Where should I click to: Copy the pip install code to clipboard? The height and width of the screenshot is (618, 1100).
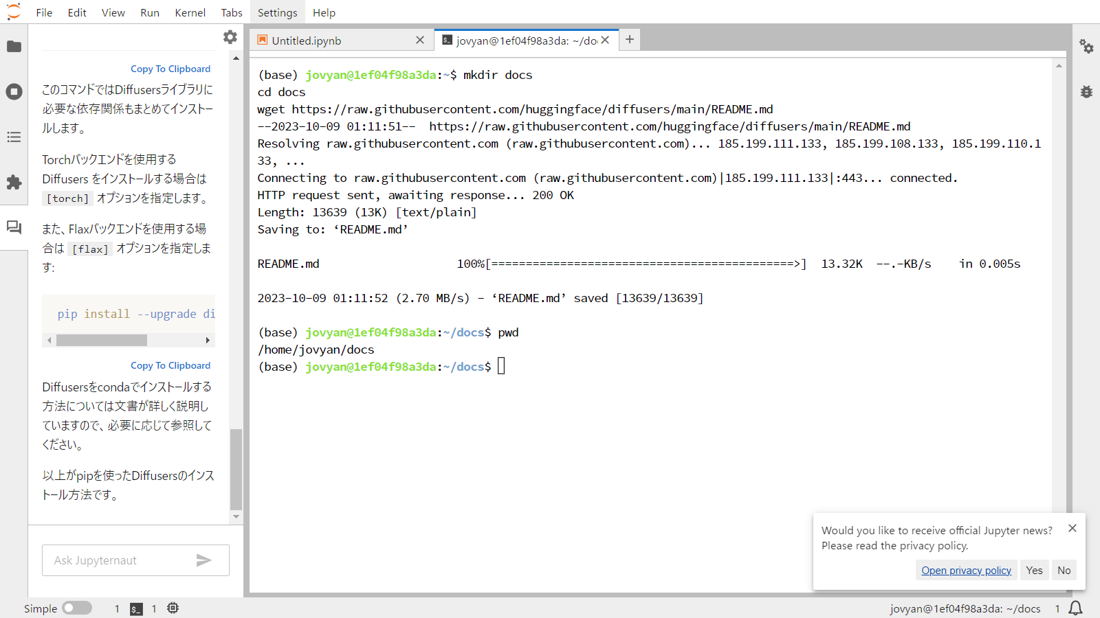tap(170, 365)
